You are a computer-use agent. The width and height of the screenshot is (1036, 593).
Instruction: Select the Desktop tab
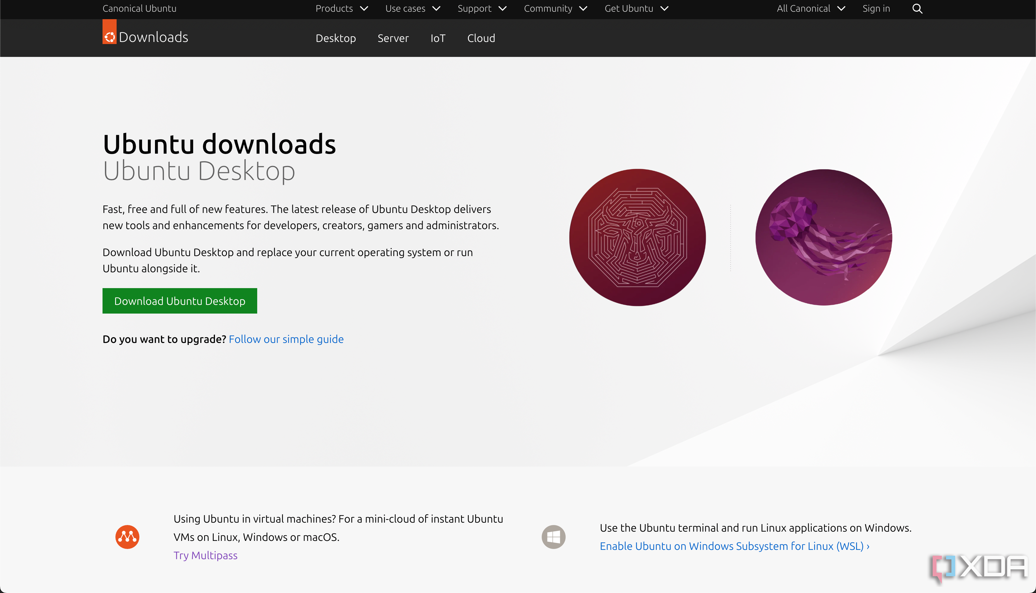click(335, 38)
